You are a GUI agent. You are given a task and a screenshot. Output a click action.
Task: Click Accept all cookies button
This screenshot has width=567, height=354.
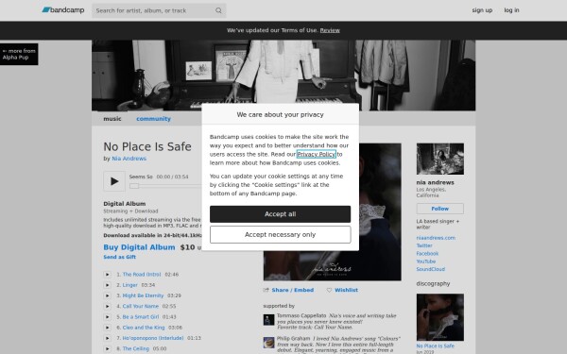point(281,214)
